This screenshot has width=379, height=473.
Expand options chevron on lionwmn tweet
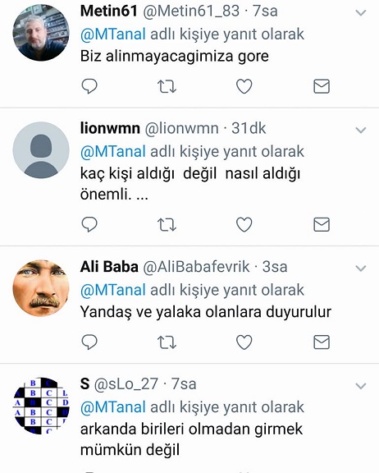click(361, 130)
